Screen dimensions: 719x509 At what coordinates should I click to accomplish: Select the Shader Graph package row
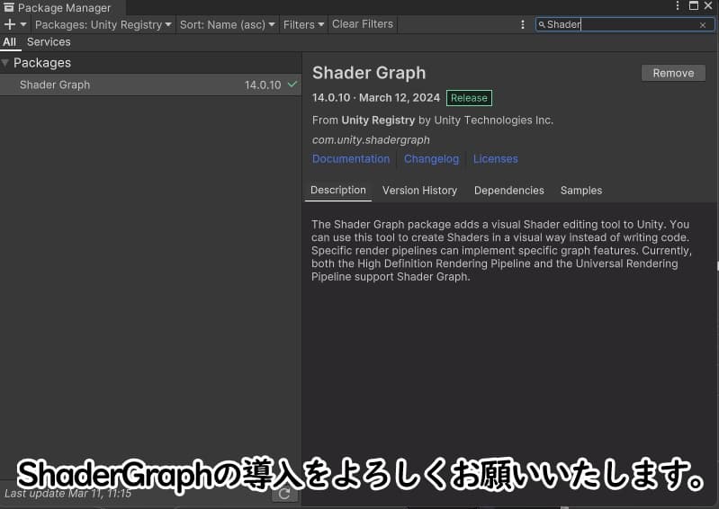pos(150,85)
